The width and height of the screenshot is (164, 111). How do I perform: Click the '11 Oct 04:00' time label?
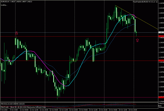coord(24,110)
